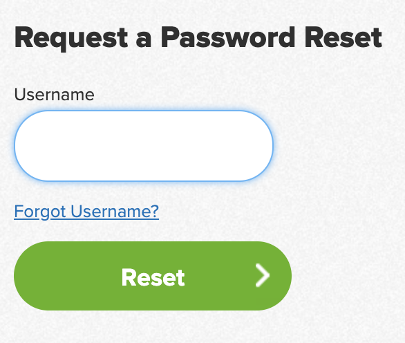
Task: Click the question mark ending the Forgot Username link
Action: (154, 211)
